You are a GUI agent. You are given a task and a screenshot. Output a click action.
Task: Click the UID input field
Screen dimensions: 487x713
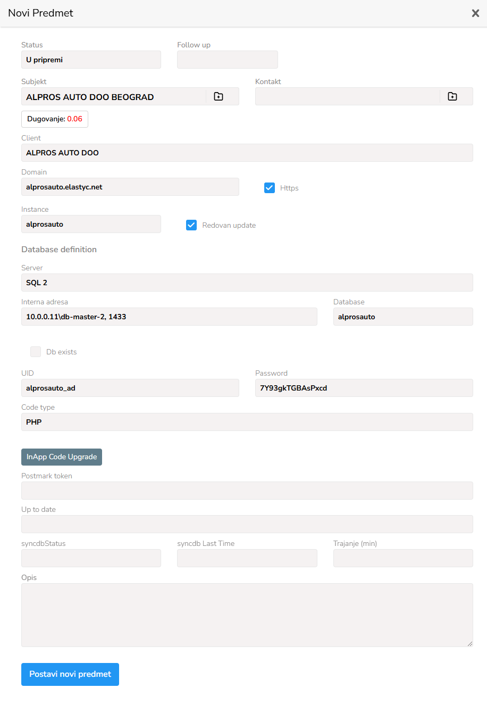[130, 388]
